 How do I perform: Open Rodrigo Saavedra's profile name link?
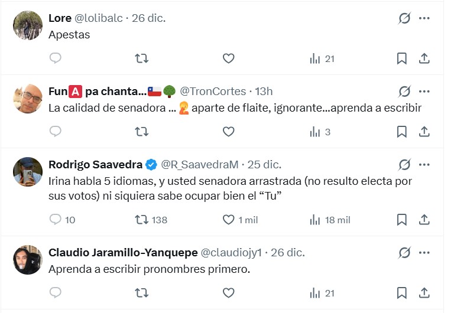coord(95,164)
